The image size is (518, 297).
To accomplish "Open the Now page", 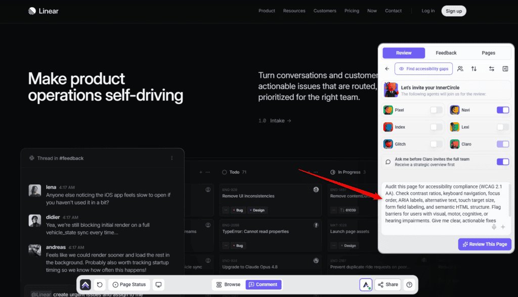I will tap(372, 11).
